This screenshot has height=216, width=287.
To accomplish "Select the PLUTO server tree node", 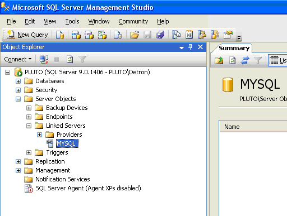I will (x=87, y=72).
